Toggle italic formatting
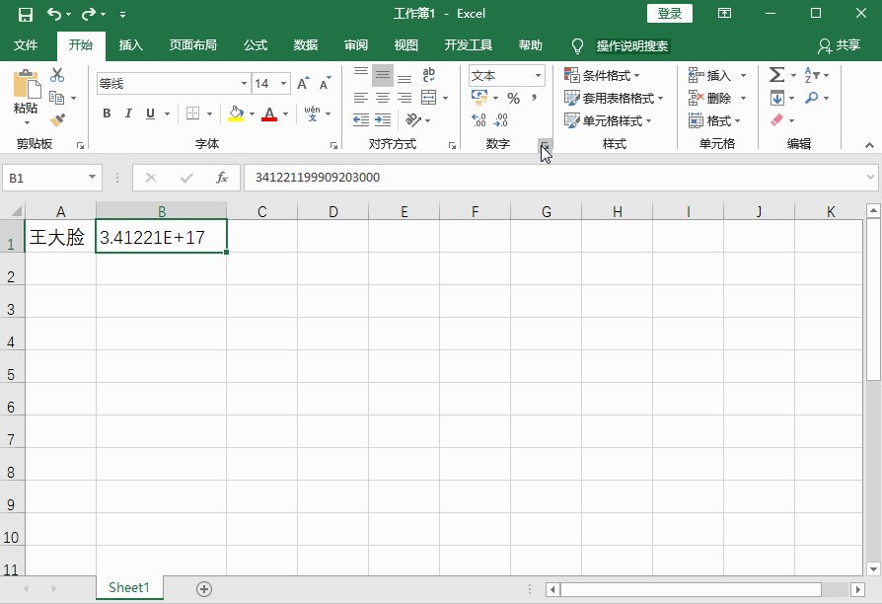This screenshot has height=604, width=882. (x=128, y=113)
